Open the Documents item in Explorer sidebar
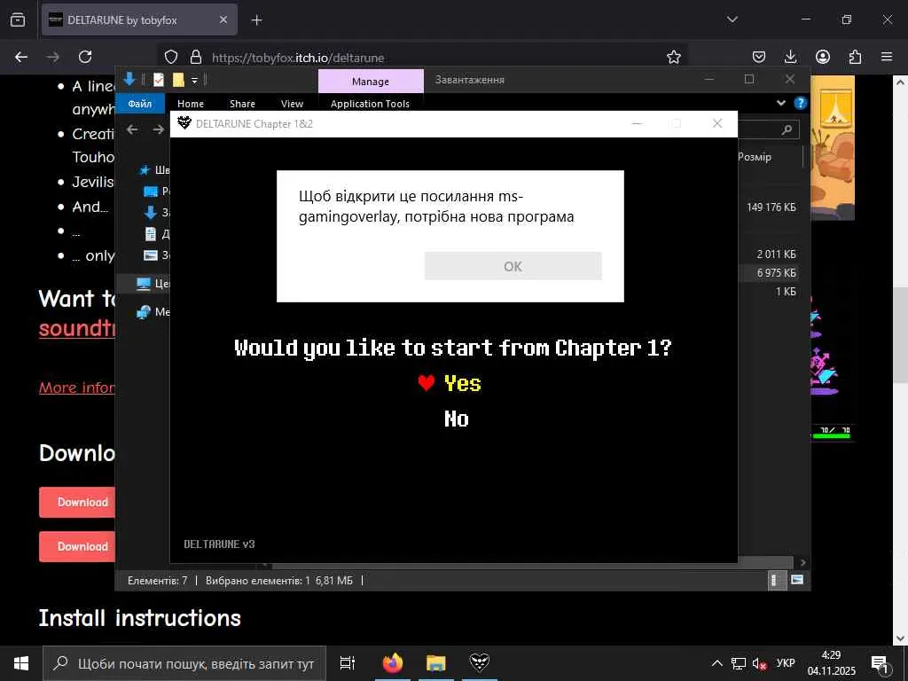This screenshot has height=681, width=908. click(156, 234)
